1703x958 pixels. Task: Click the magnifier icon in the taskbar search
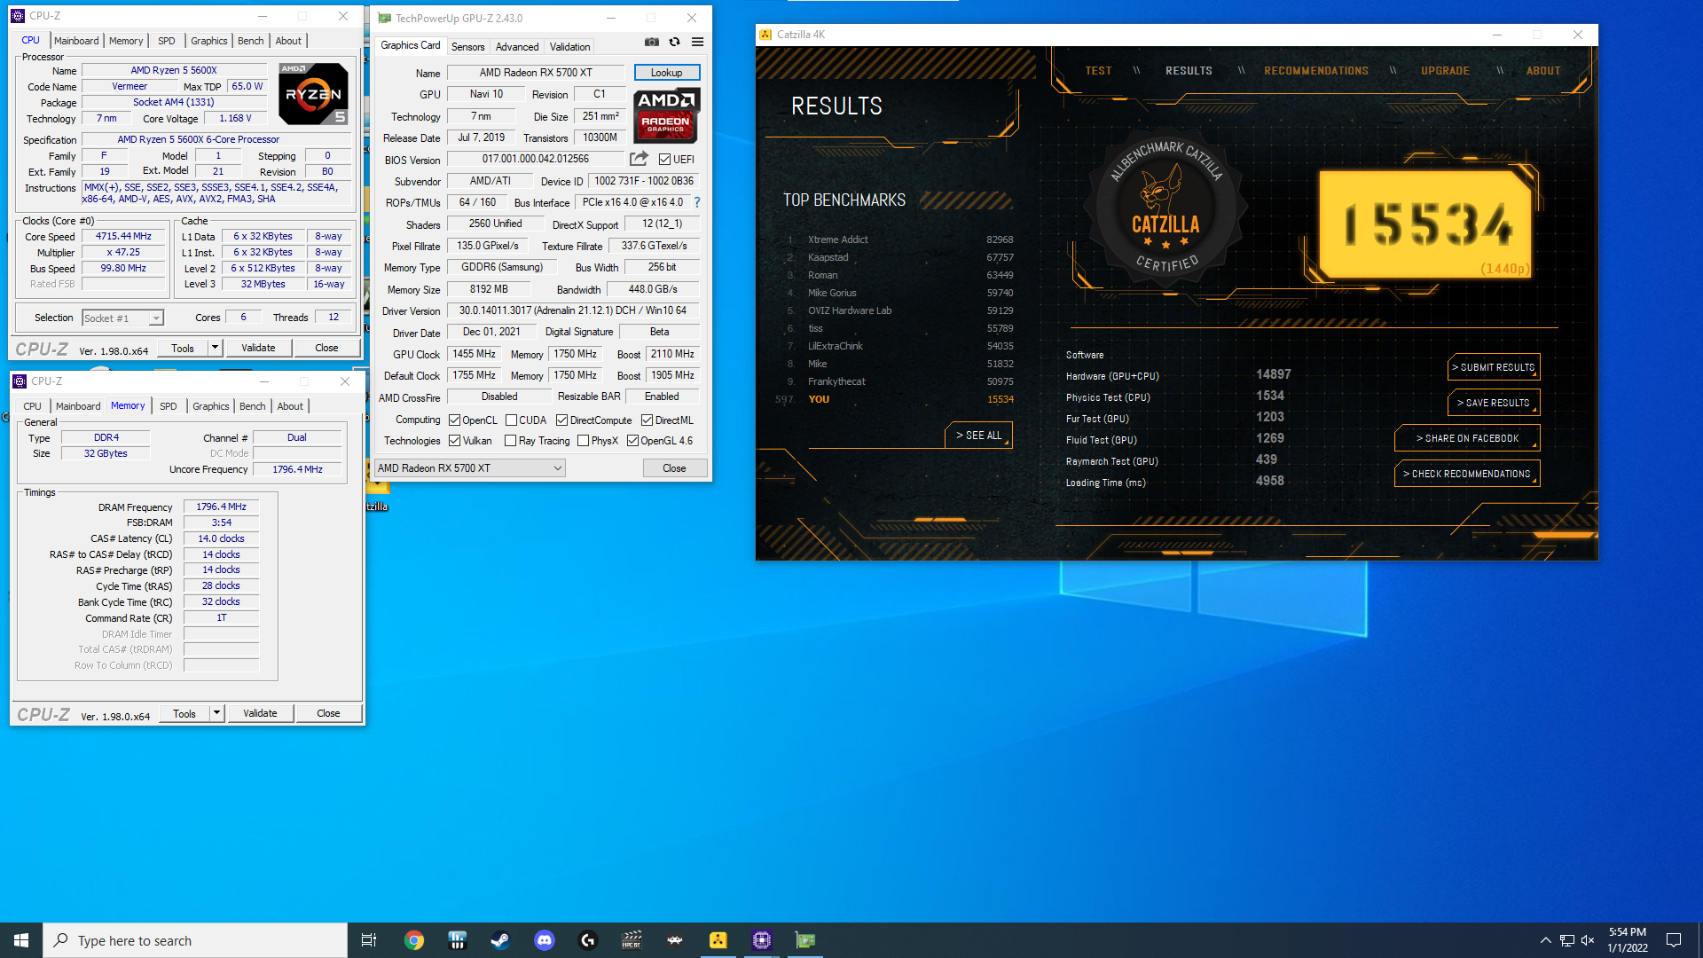click(x=61, y=940)
